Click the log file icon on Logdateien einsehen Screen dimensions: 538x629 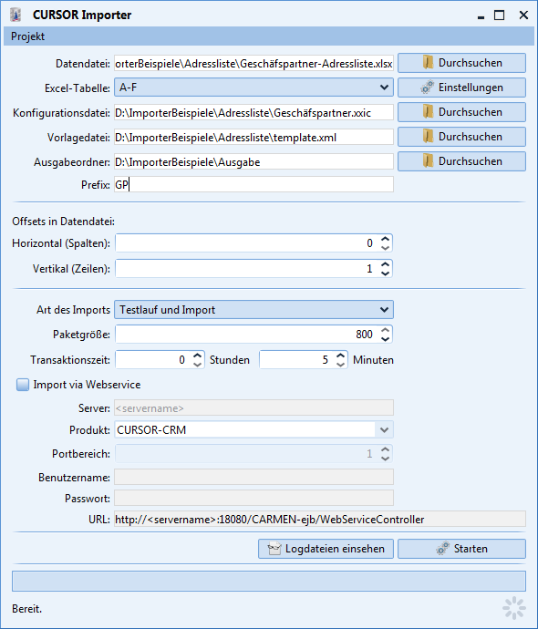tap(274, 549)
